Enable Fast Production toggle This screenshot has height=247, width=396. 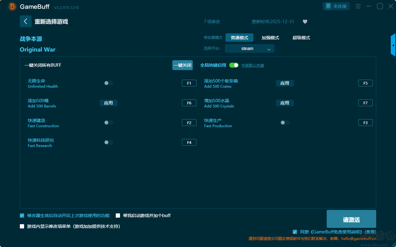(285, 123)
